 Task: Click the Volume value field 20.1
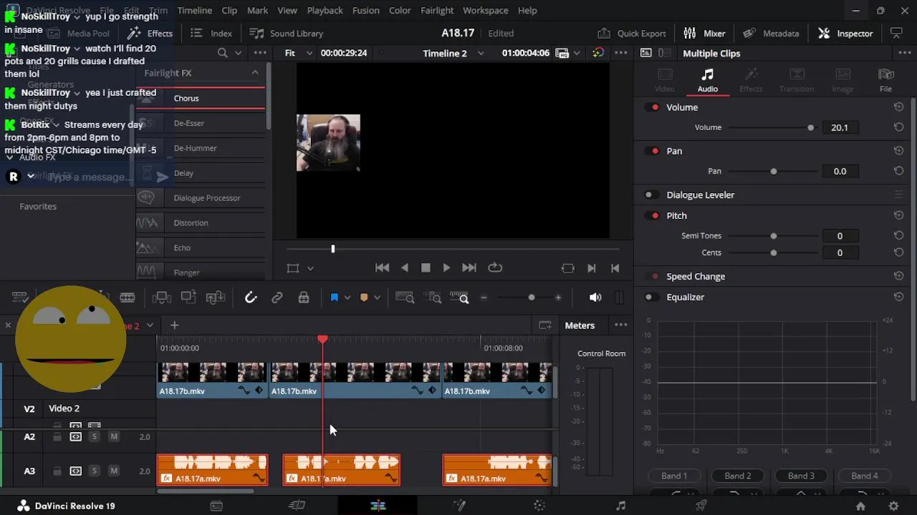(840, 127)
